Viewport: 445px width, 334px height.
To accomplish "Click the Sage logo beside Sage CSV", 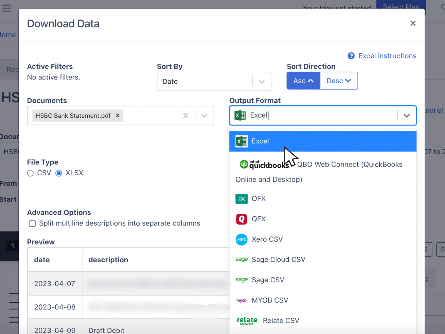I will pos(242,280).
